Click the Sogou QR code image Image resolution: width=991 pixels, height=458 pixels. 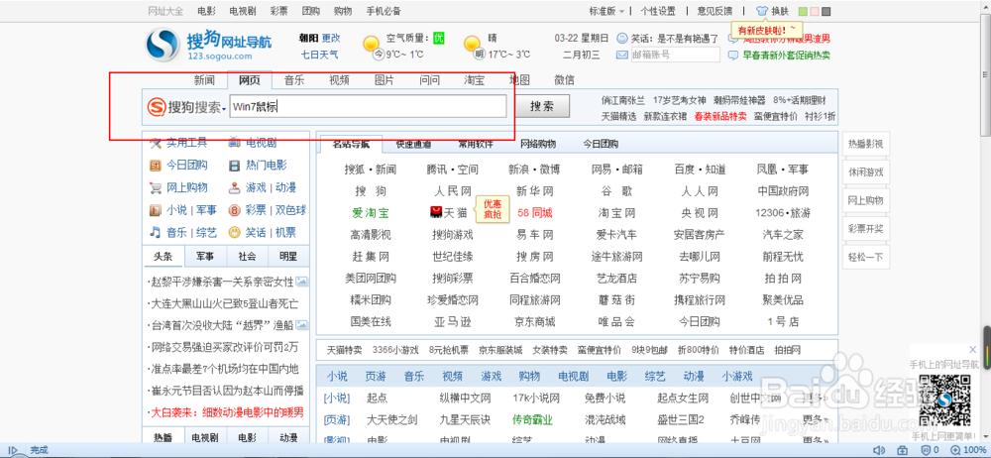click(x=944, y=401)
